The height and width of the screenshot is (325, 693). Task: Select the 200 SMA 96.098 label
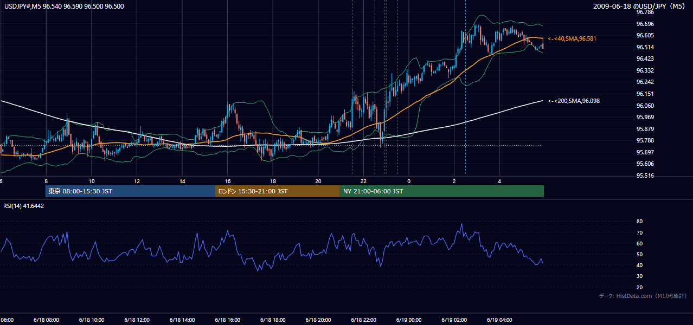(x=574, y=101)
